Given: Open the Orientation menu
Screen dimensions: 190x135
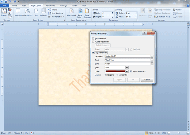Looking at the screenshot, I should pos(27,13).
